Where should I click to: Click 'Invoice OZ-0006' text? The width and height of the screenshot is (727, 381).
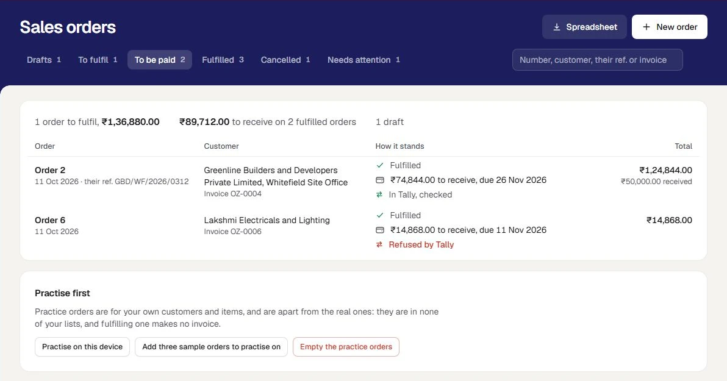[233, 232]
